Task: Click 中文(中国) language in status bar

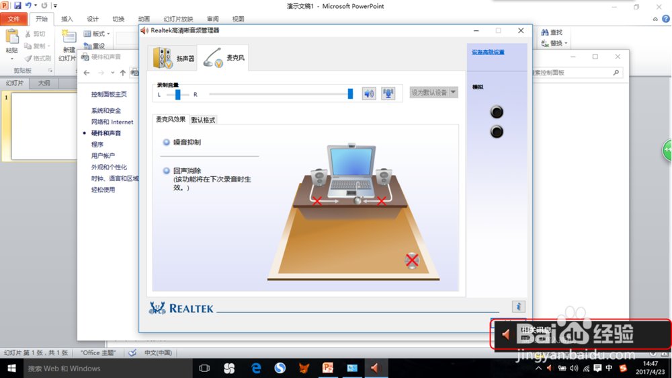Action: [x=158, y=352]
